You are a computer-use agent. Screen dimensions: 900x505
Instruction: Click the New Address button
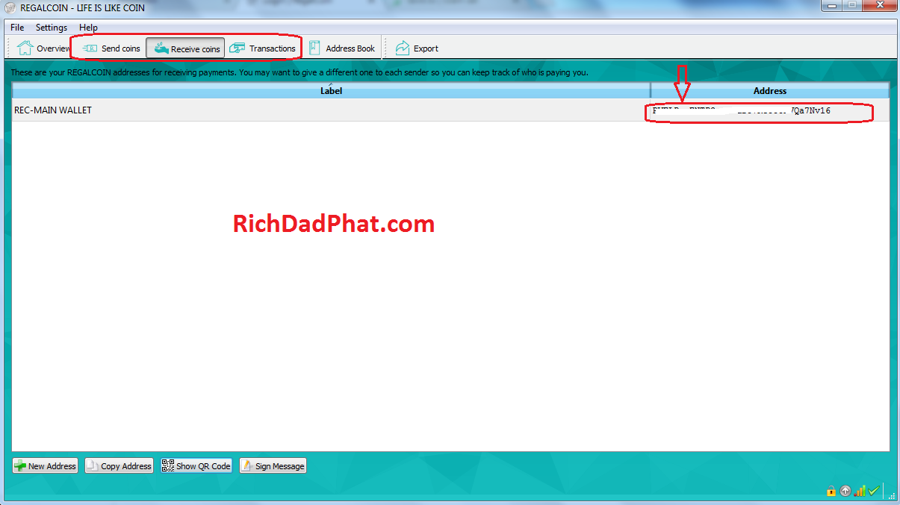[x=45, y=466]
